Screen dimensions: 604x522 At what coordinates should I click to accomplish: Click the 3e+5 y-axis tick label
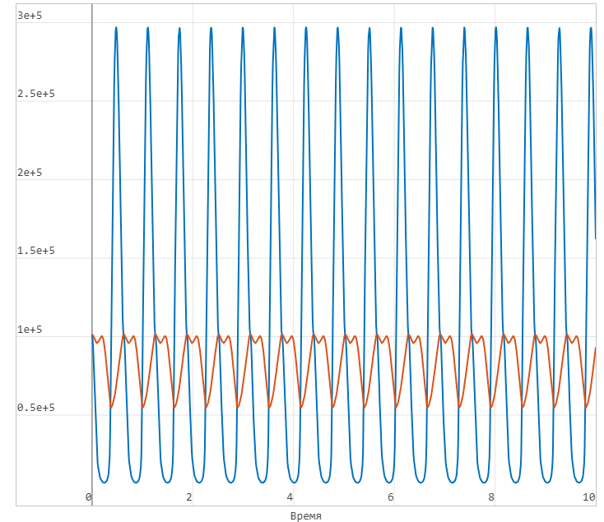[35, 16]
